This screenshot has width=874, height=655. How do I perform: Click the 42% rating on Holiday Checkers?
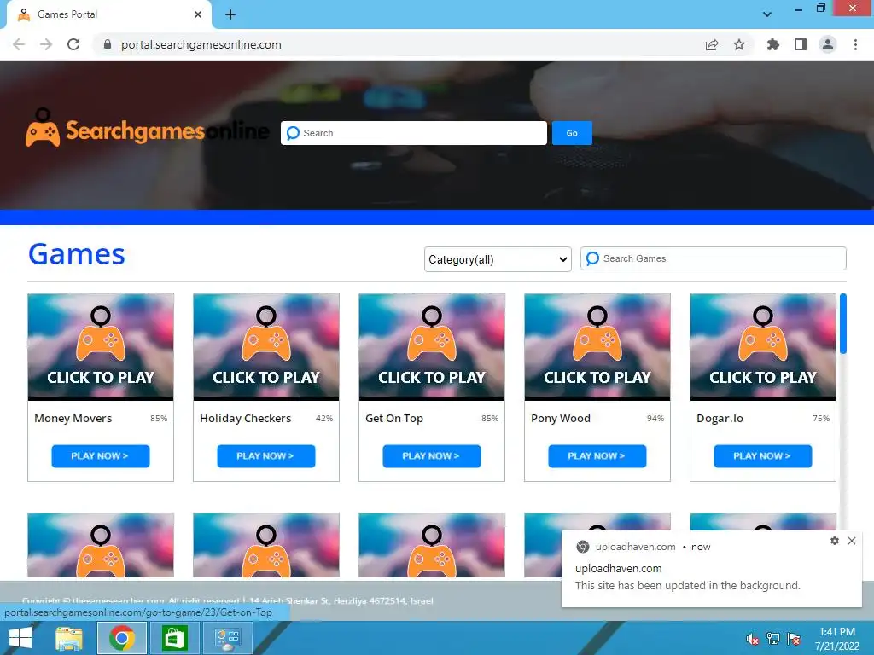[x=324, y=418]
